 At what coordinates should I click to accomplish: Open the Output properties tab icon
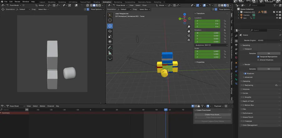pos(236,45)
